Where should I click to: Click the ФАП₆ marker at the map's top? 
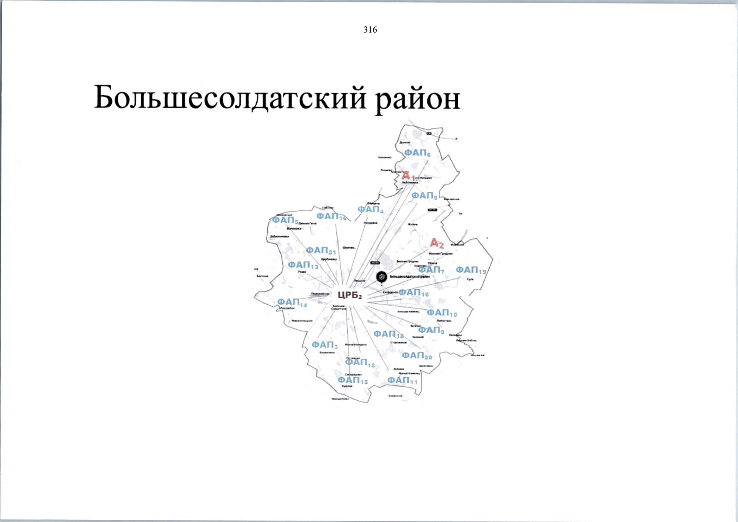click(x=417, y=153)
